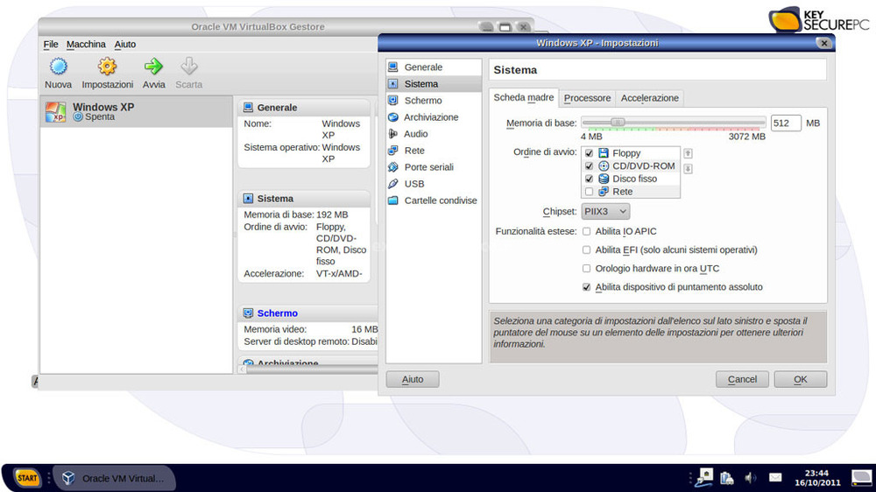Screen dimensions: 876x492
Task: Click Aiuto button in settings dialog
Action: click(413, 379)
